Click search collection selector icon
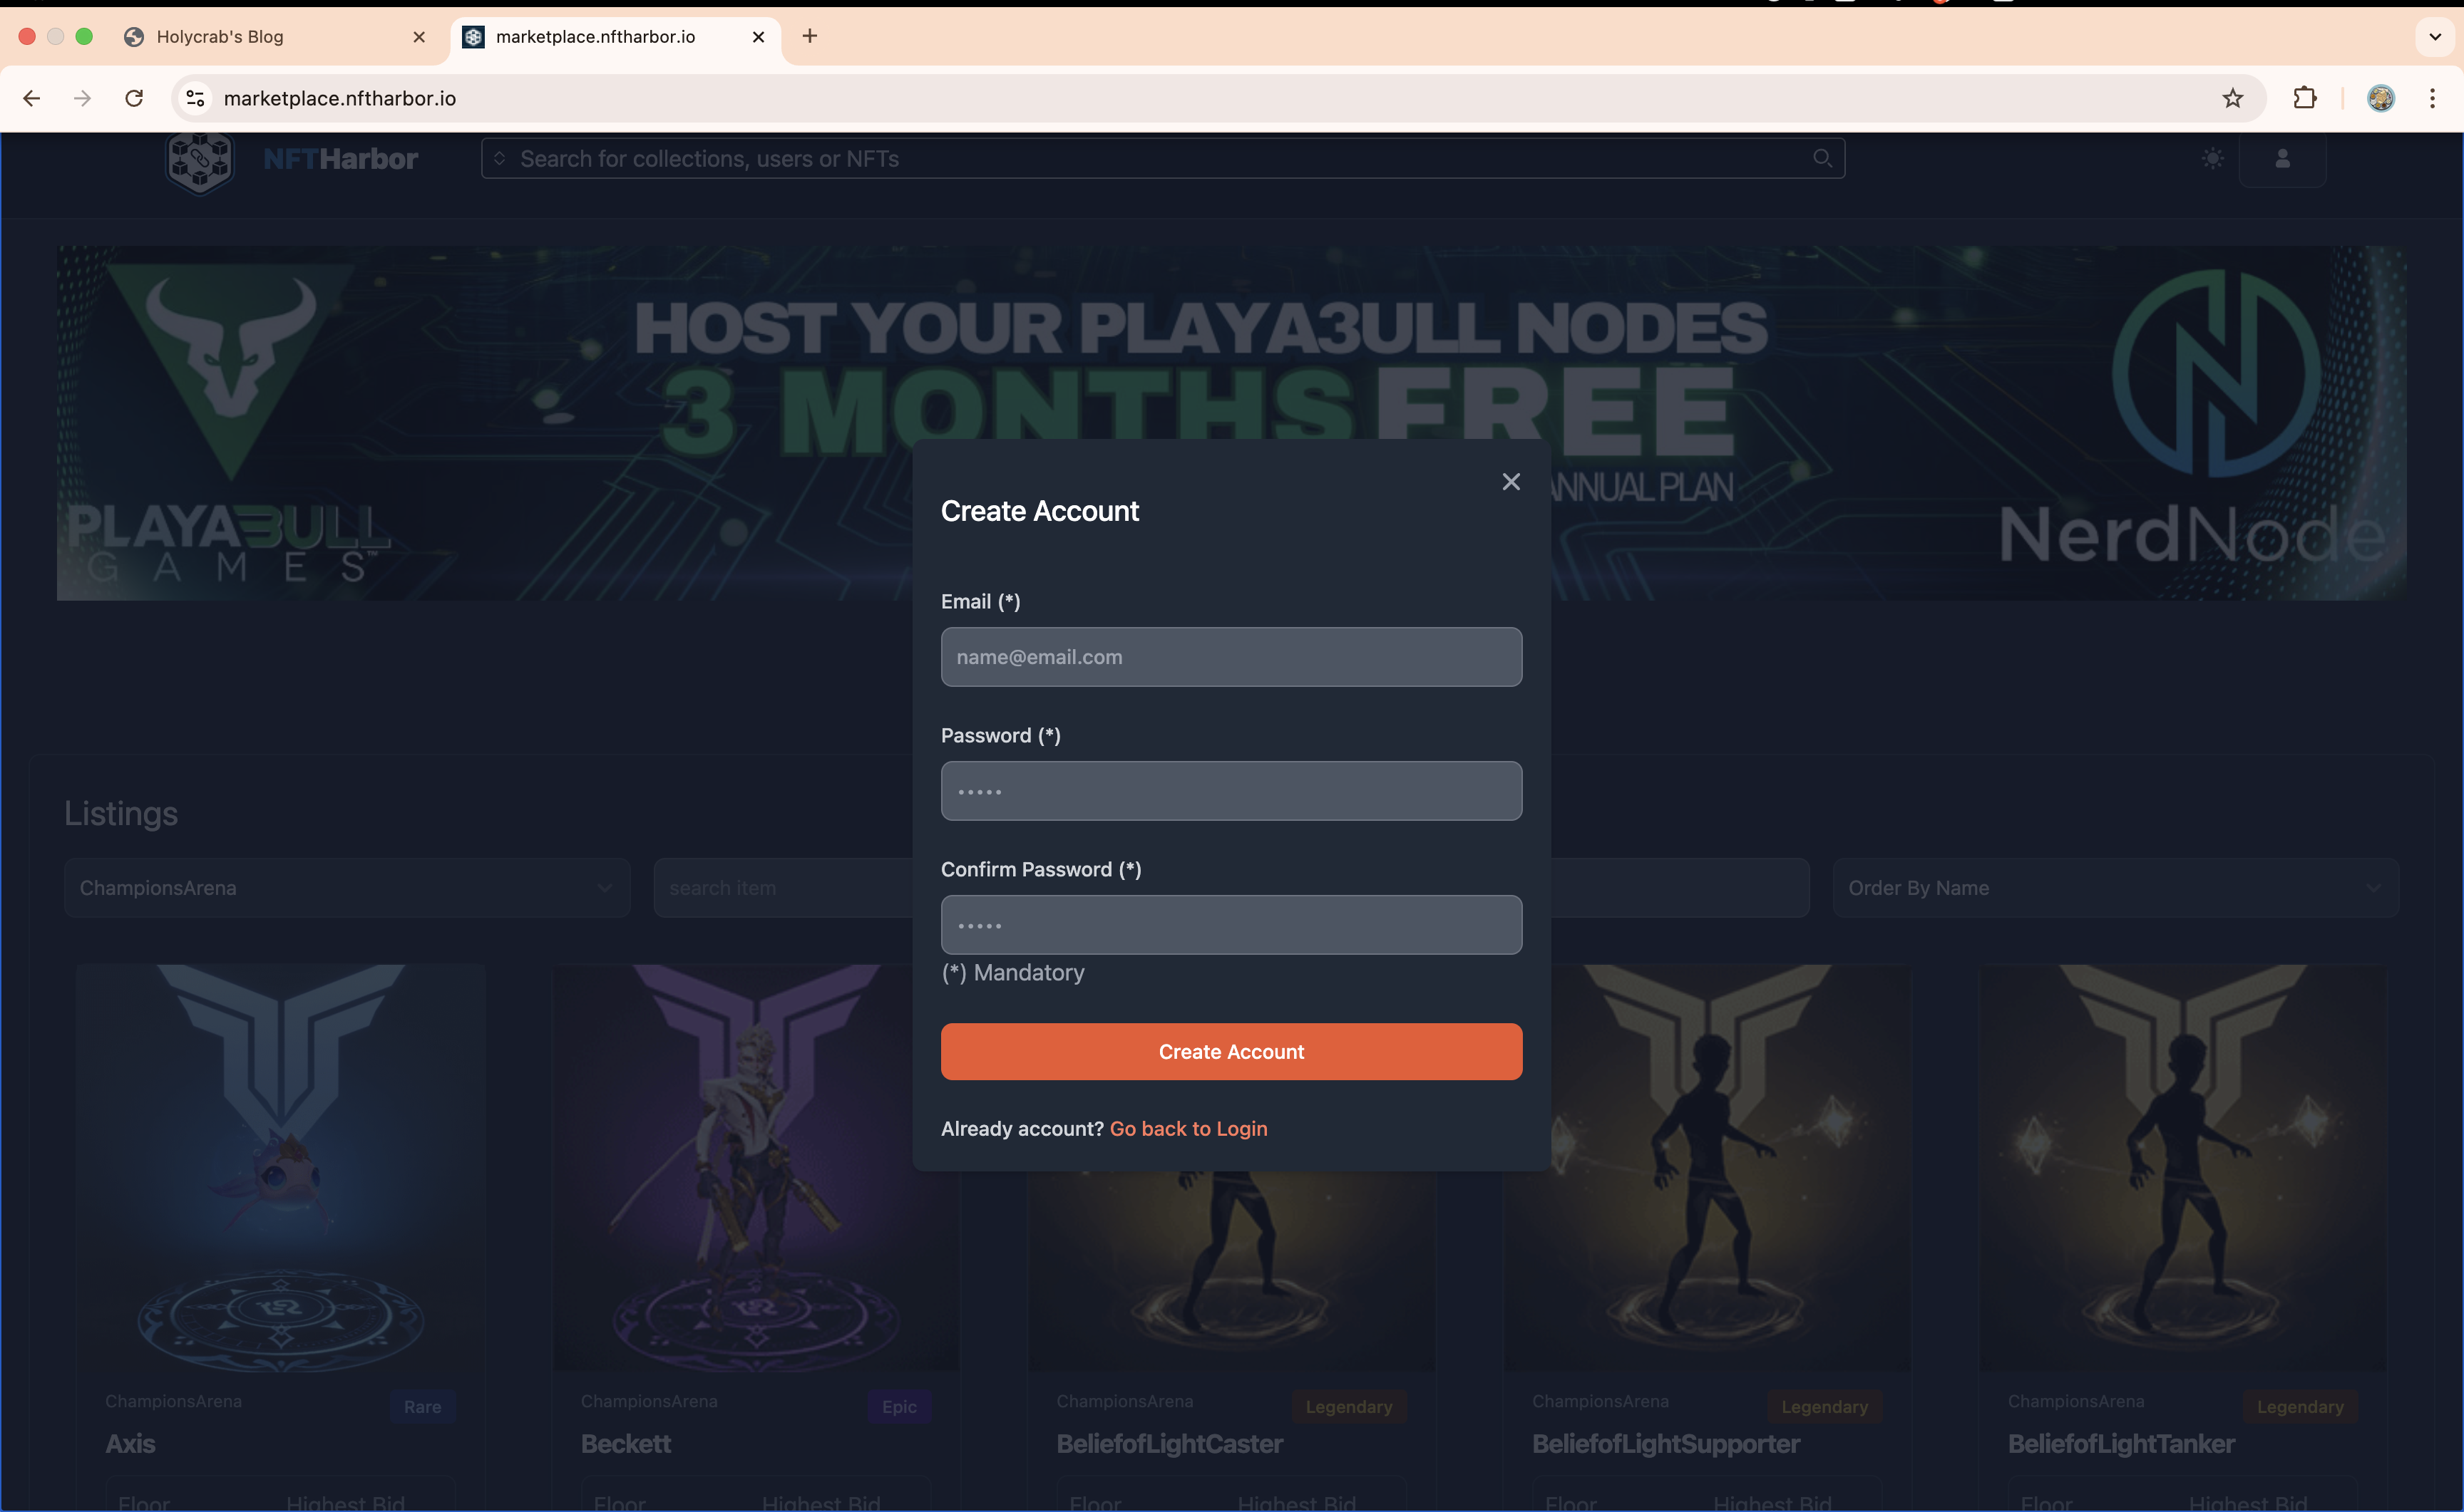Image resolution: width=2464 pixels, height=1512 pixels. click(499, 158)
